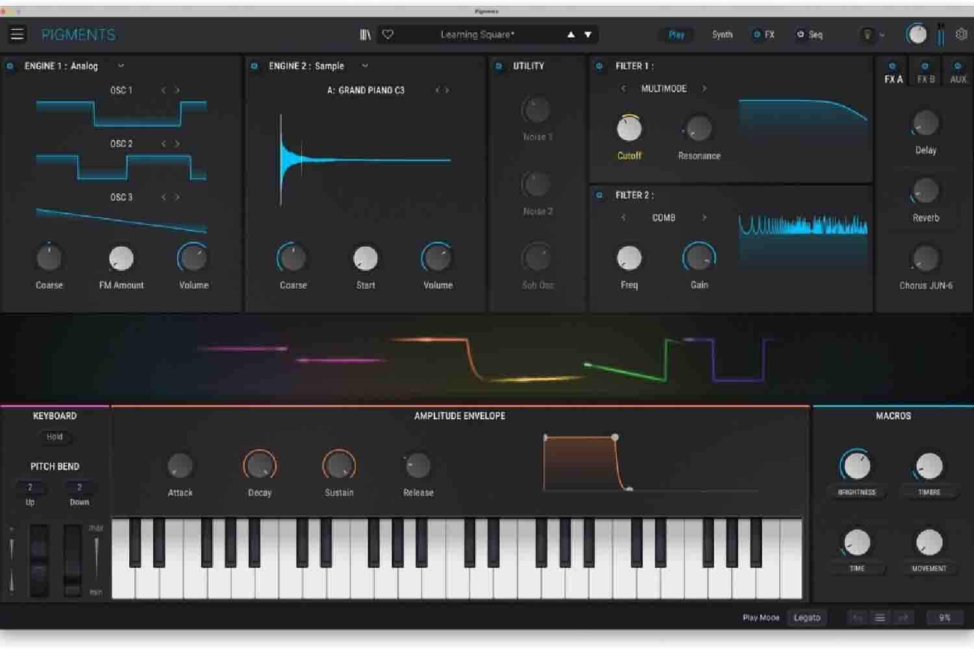The image size is (974, 649).
Task: Open the Legato play mode dropdown
Action: (807, 618)
